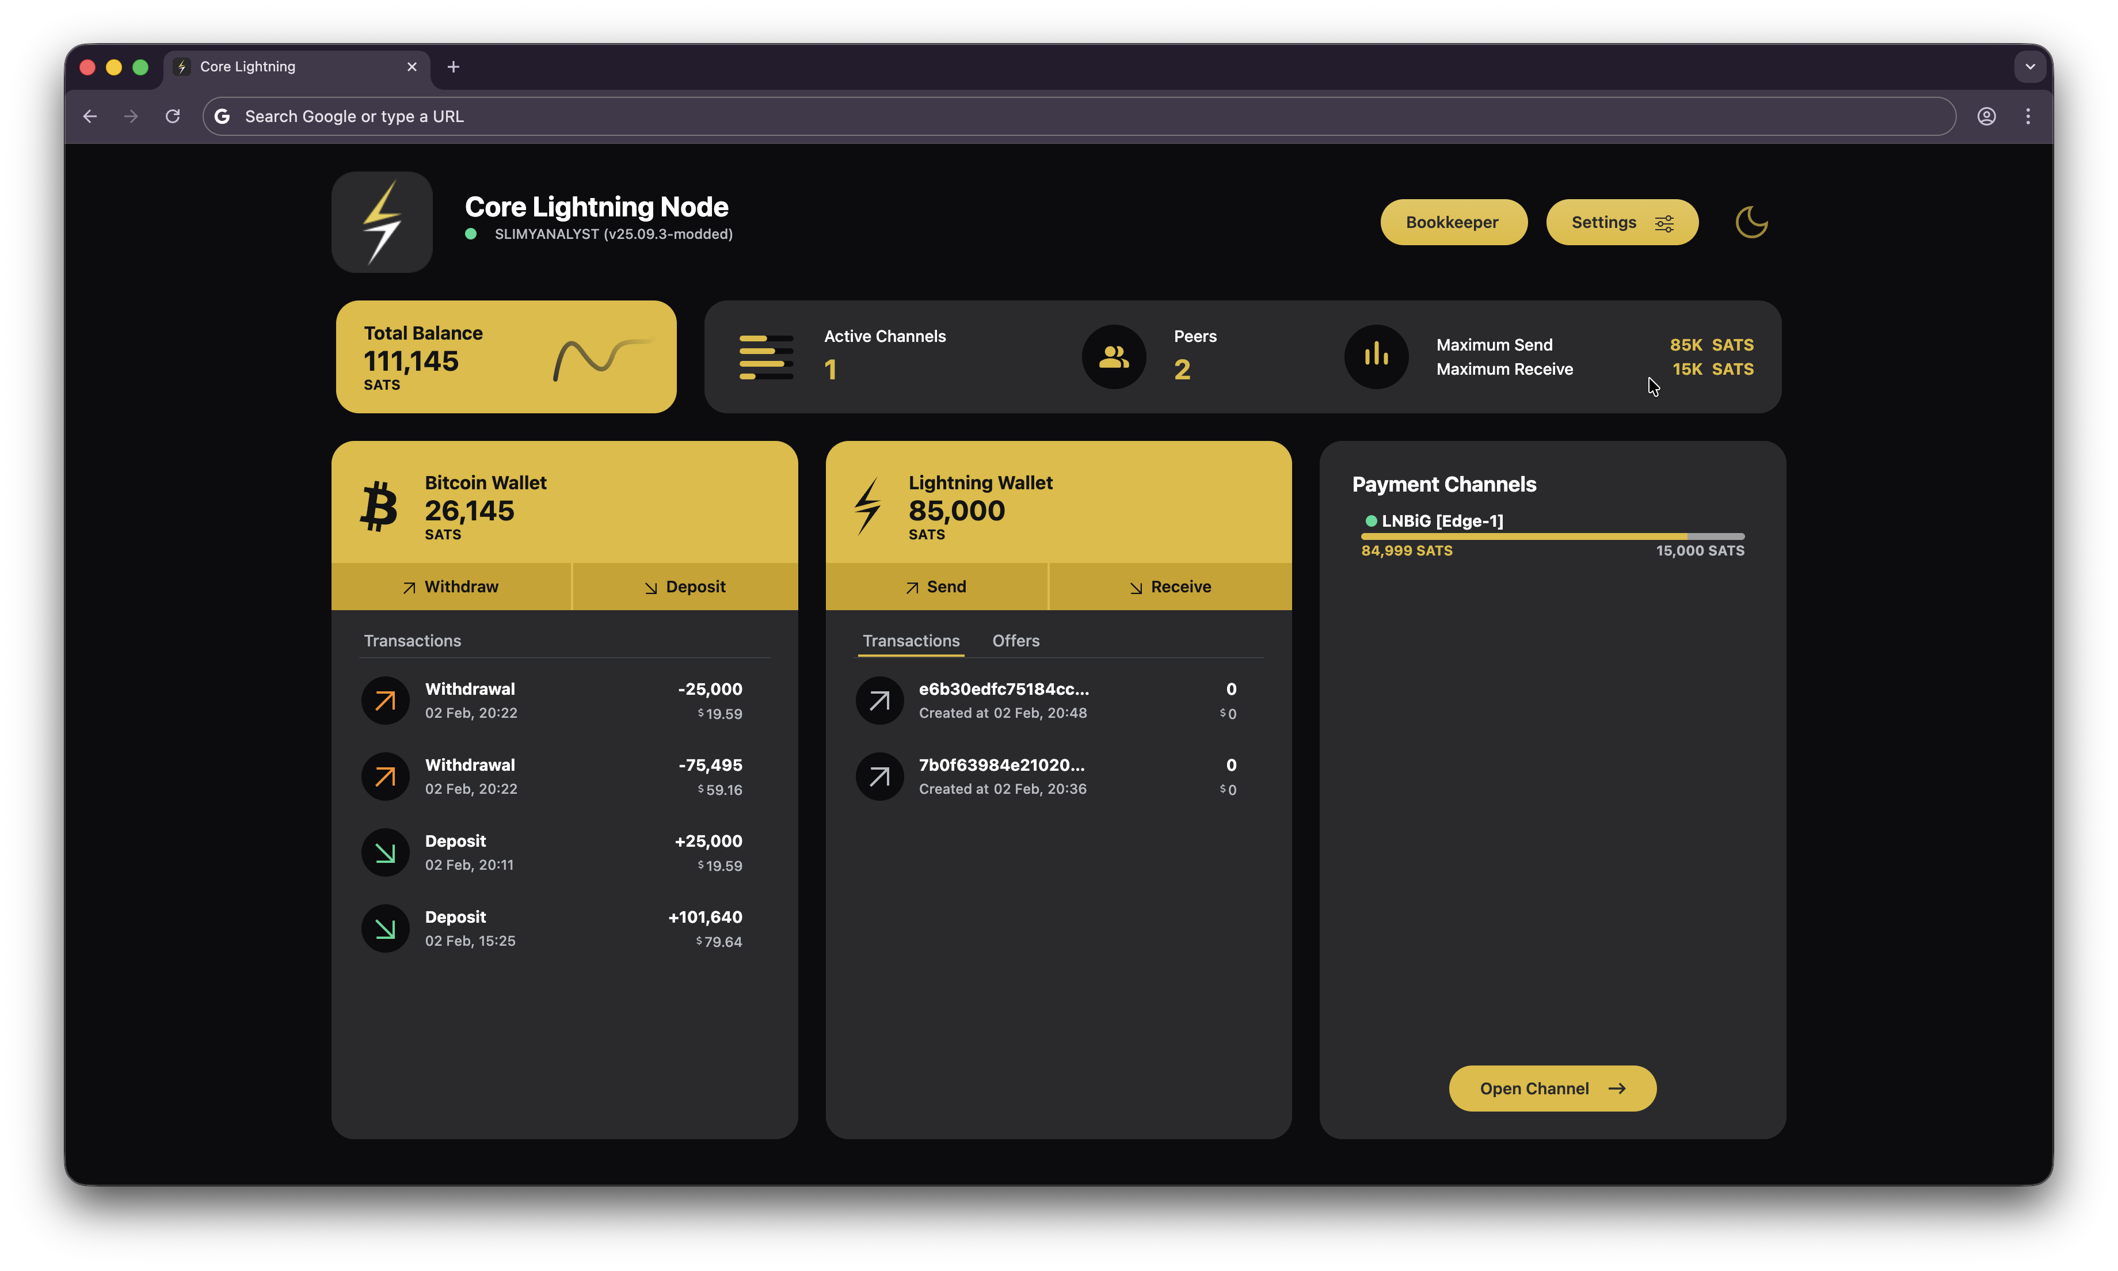Click the Active Channels bars icon
The image size is (2118, 1271).
pos(765,356)
